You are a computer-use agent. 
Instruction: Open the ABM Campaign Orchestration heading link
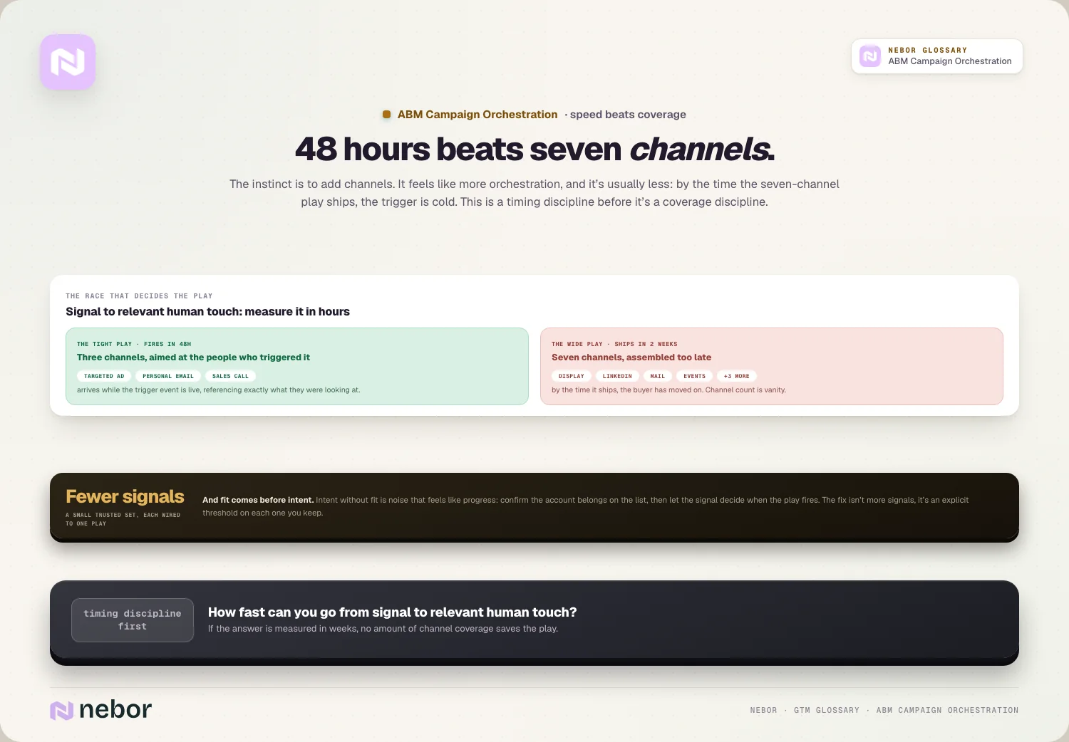pyautogui.click(x=477, y=115)
